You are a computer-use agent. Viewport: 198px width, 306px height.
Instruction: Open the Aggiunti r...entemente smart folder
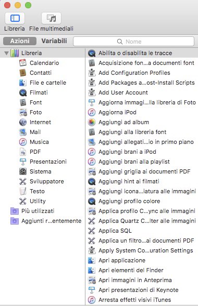pyautogui.click(x=46, y=221)
